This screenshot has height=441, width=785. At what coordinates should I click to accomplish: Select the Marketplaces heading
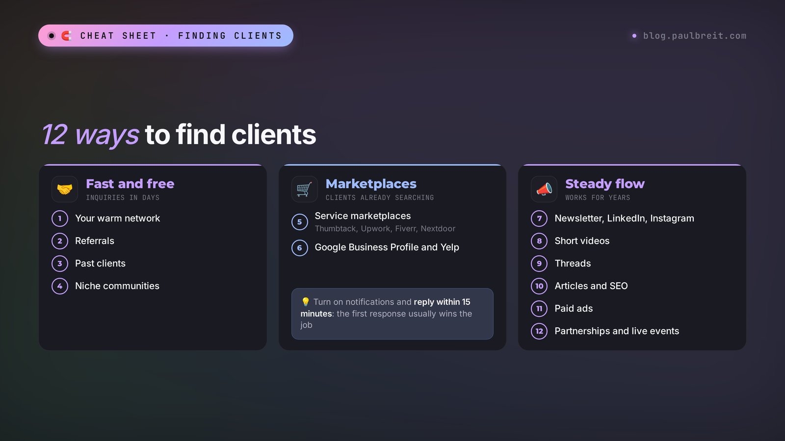371,184
